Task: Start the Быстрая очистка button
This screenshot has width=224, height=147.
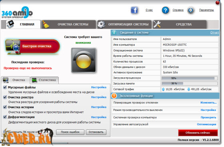Action: pyautogui.click(x=32, y=46)
